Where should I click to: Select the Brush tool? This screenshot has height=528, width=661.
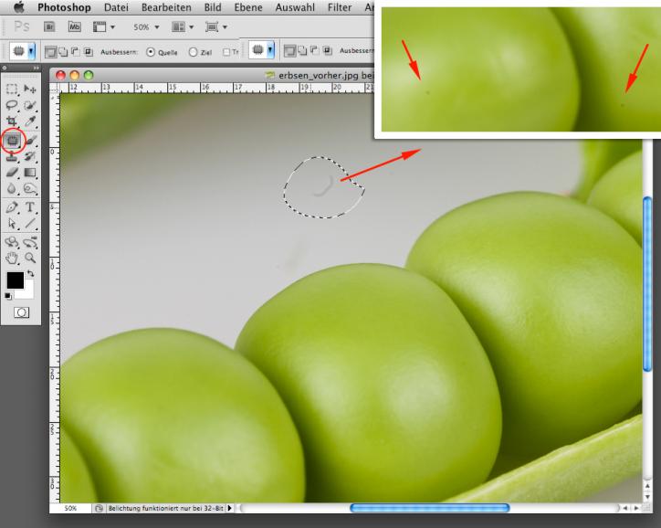pos(30,140)
